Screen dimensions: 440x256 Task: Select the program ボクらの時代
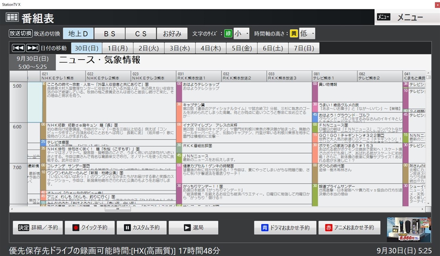coord(357,173)
